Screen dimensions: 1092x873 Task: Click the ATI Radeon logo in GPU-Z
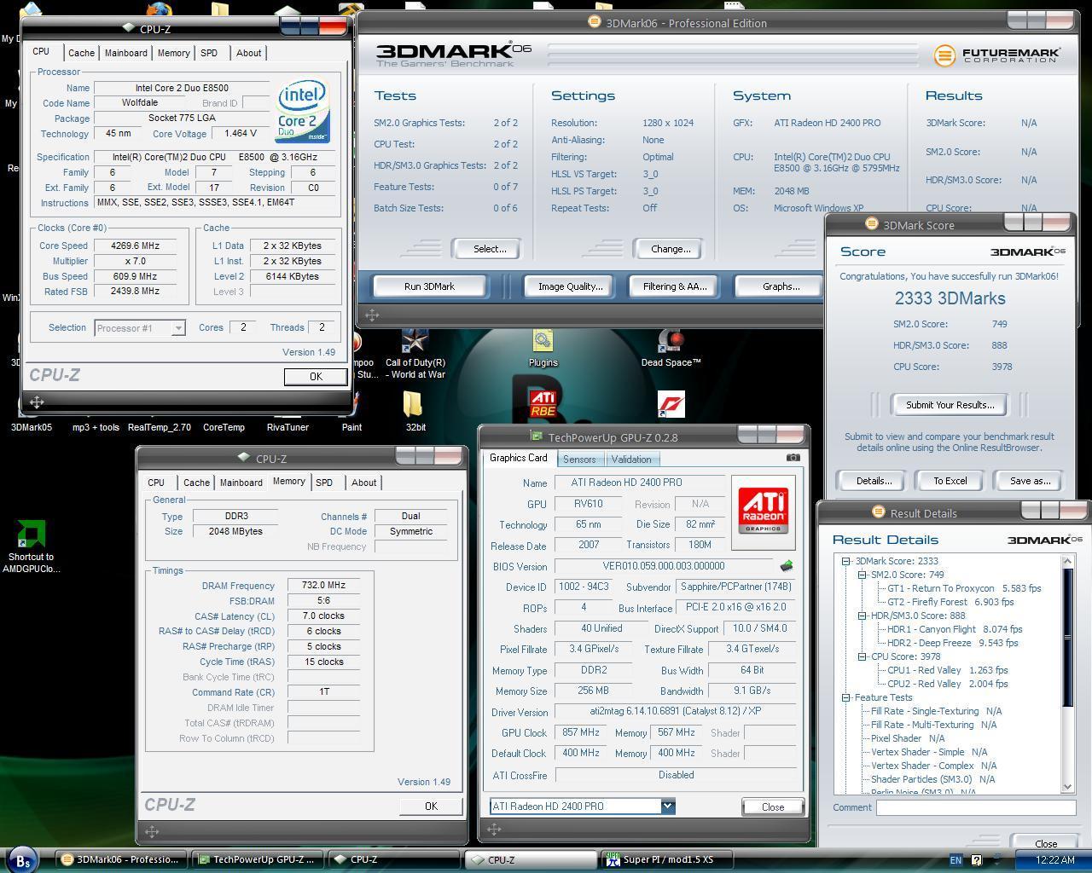763,510
